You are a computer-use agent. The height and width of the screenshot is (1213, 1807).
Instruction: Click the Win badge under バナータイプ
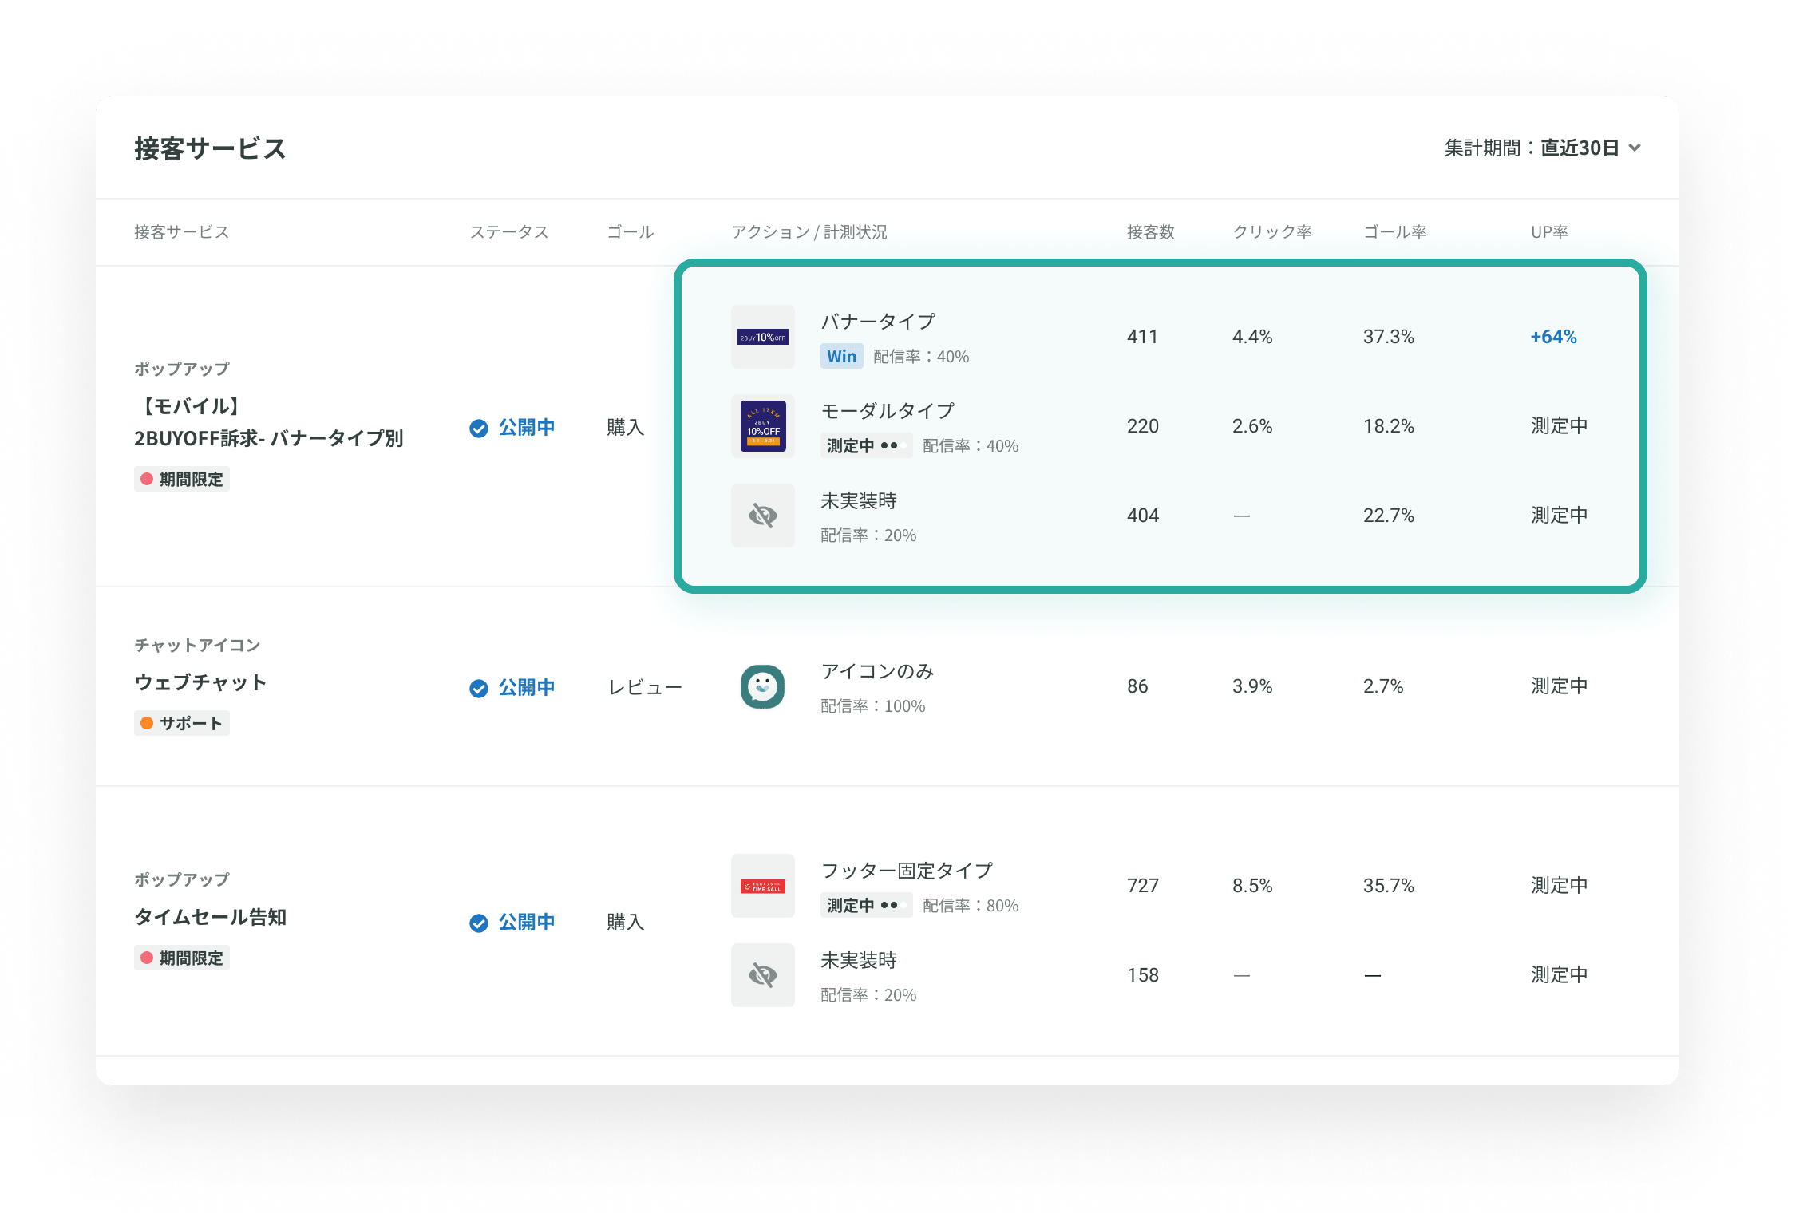[x=841, y=357]
